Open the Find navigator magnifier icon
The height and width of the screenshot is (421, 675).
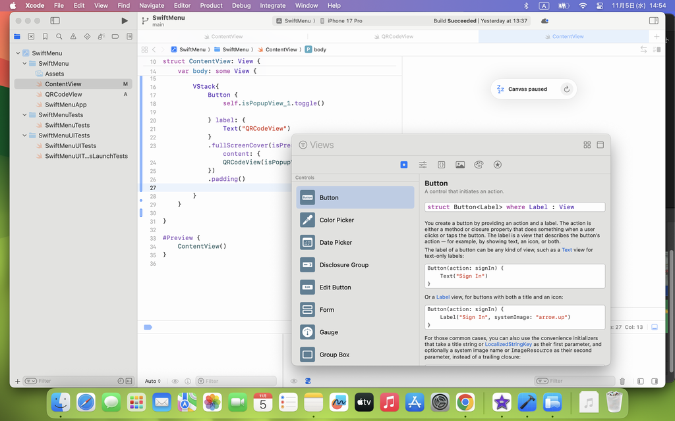tap(59, 37)
